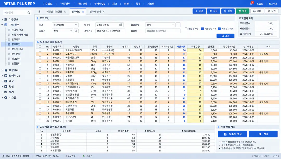Check the row for P00101 행복우유 오리지널

click(40, 50)
